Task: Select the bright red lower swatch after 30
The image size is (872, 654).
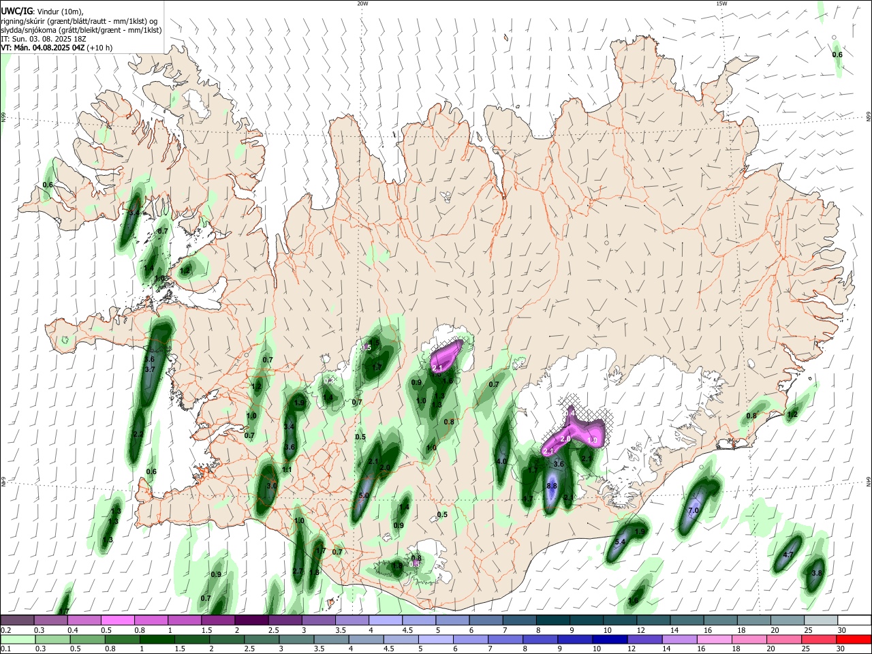Action: pyautogui.click(x=854, y=639)
